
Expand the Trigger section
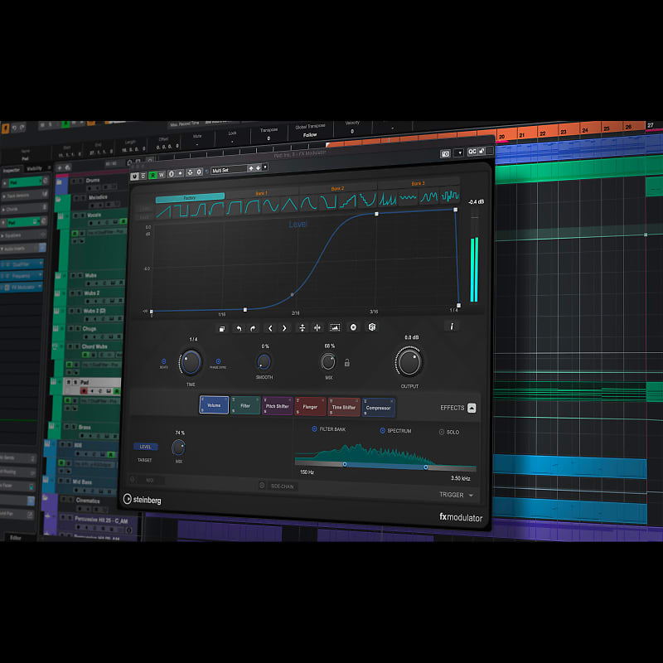coord(471,495)
